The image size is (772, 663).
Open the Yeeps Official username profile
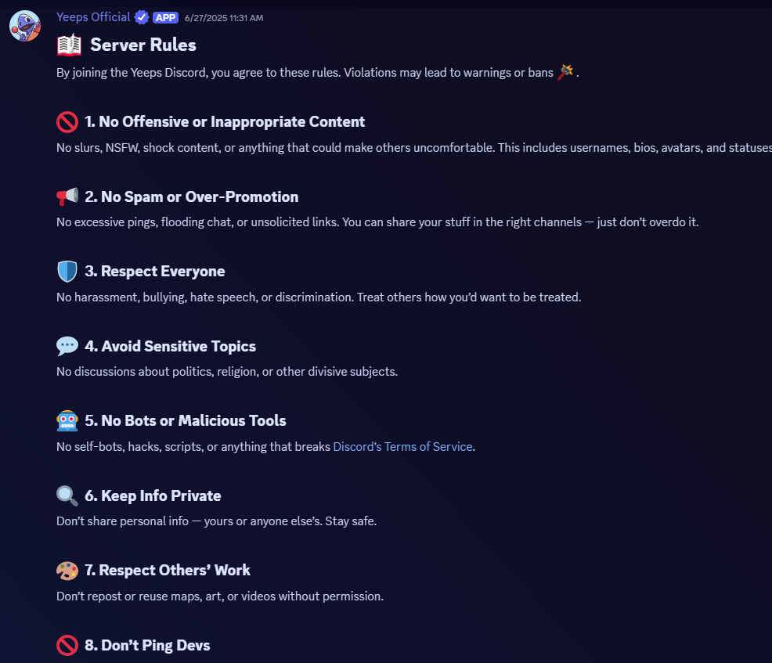coord(93,17)
